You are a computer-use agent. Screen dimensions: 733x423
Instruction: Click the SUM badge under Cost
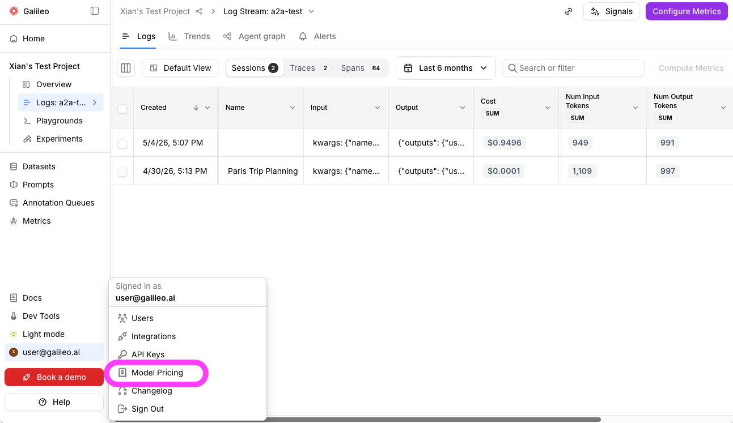(493, 113)
